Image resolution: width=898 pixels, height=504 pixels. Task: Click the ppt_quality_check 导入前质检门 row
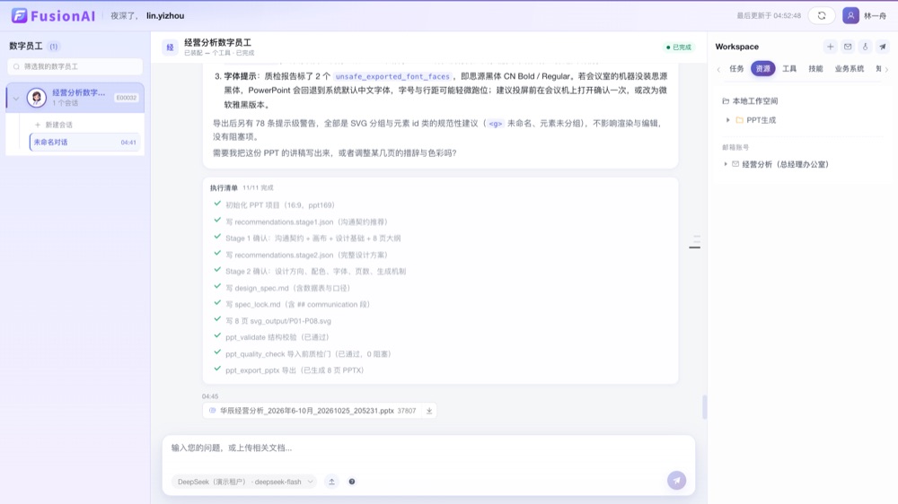[x=308, y=354]
